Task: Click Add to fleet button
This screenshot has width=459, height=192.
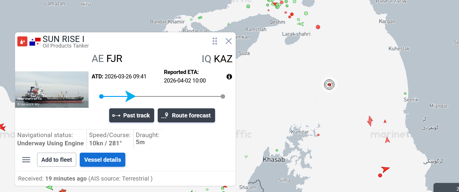Action: click(56, 160)
